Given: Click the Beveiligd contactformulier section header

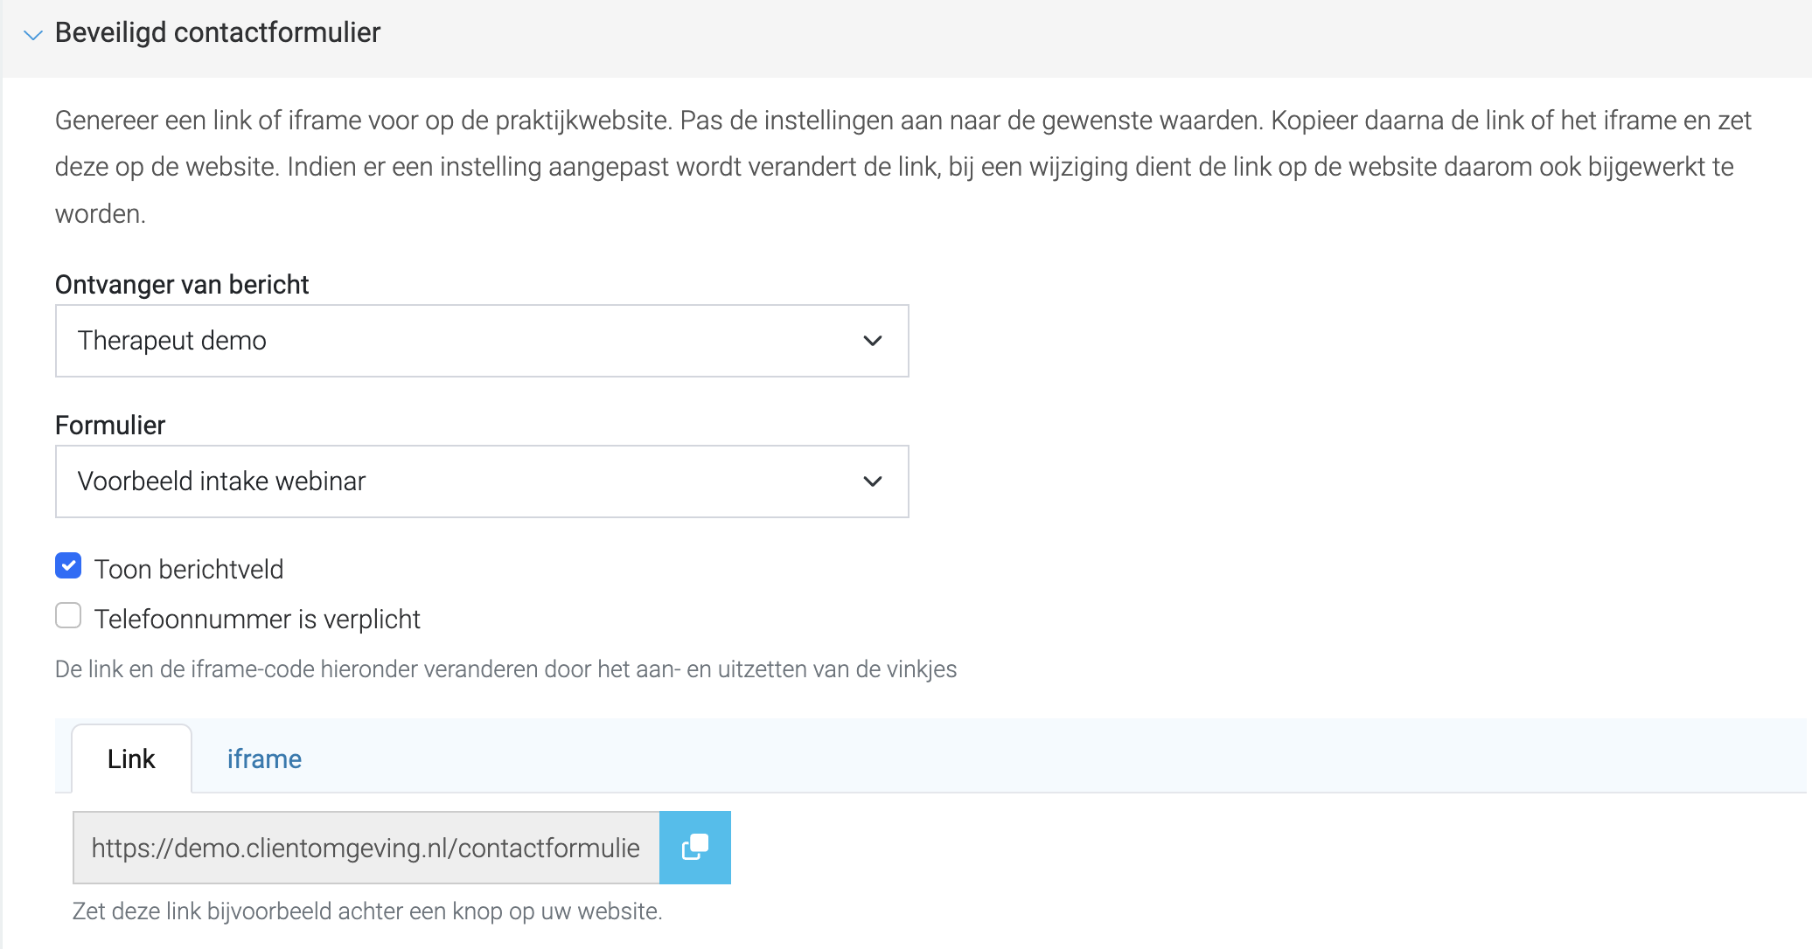Looking at the screenshot, I should 217,33.
